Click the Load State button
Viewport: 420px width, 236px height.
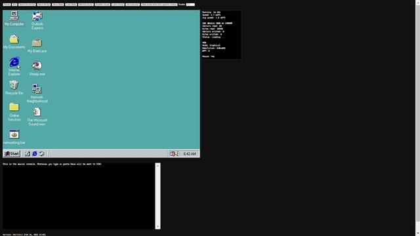71,5
